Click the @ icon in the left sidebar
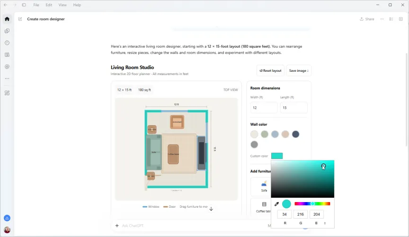The height and width of the screenshot is (237, 409). pos(7,67)
